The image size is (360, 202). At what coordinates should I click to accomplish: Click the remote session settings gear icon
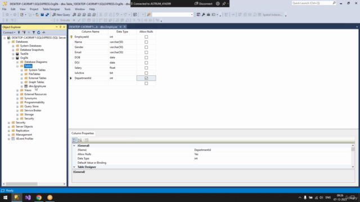click(x=218, y=4)
